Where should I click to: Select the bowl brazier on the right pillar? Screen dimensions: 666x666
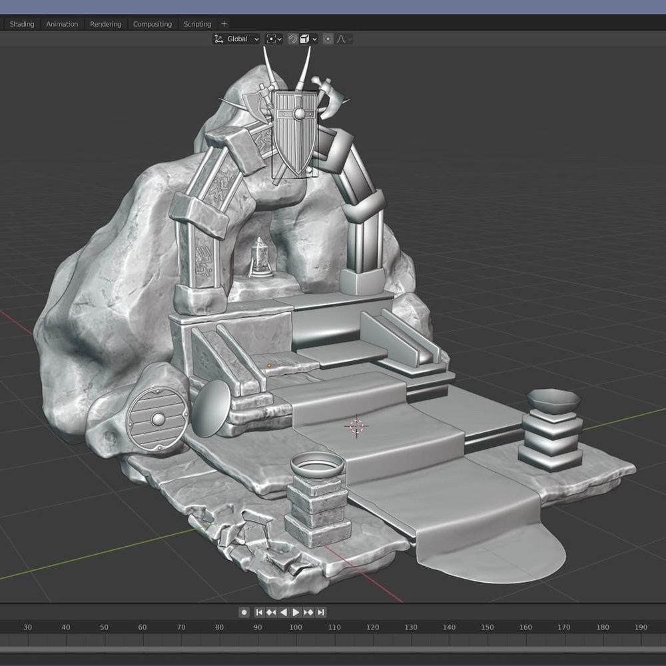click(554, 400)
